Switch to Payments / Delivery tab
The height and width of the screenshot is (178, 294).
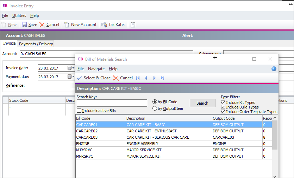coord(36,44)
